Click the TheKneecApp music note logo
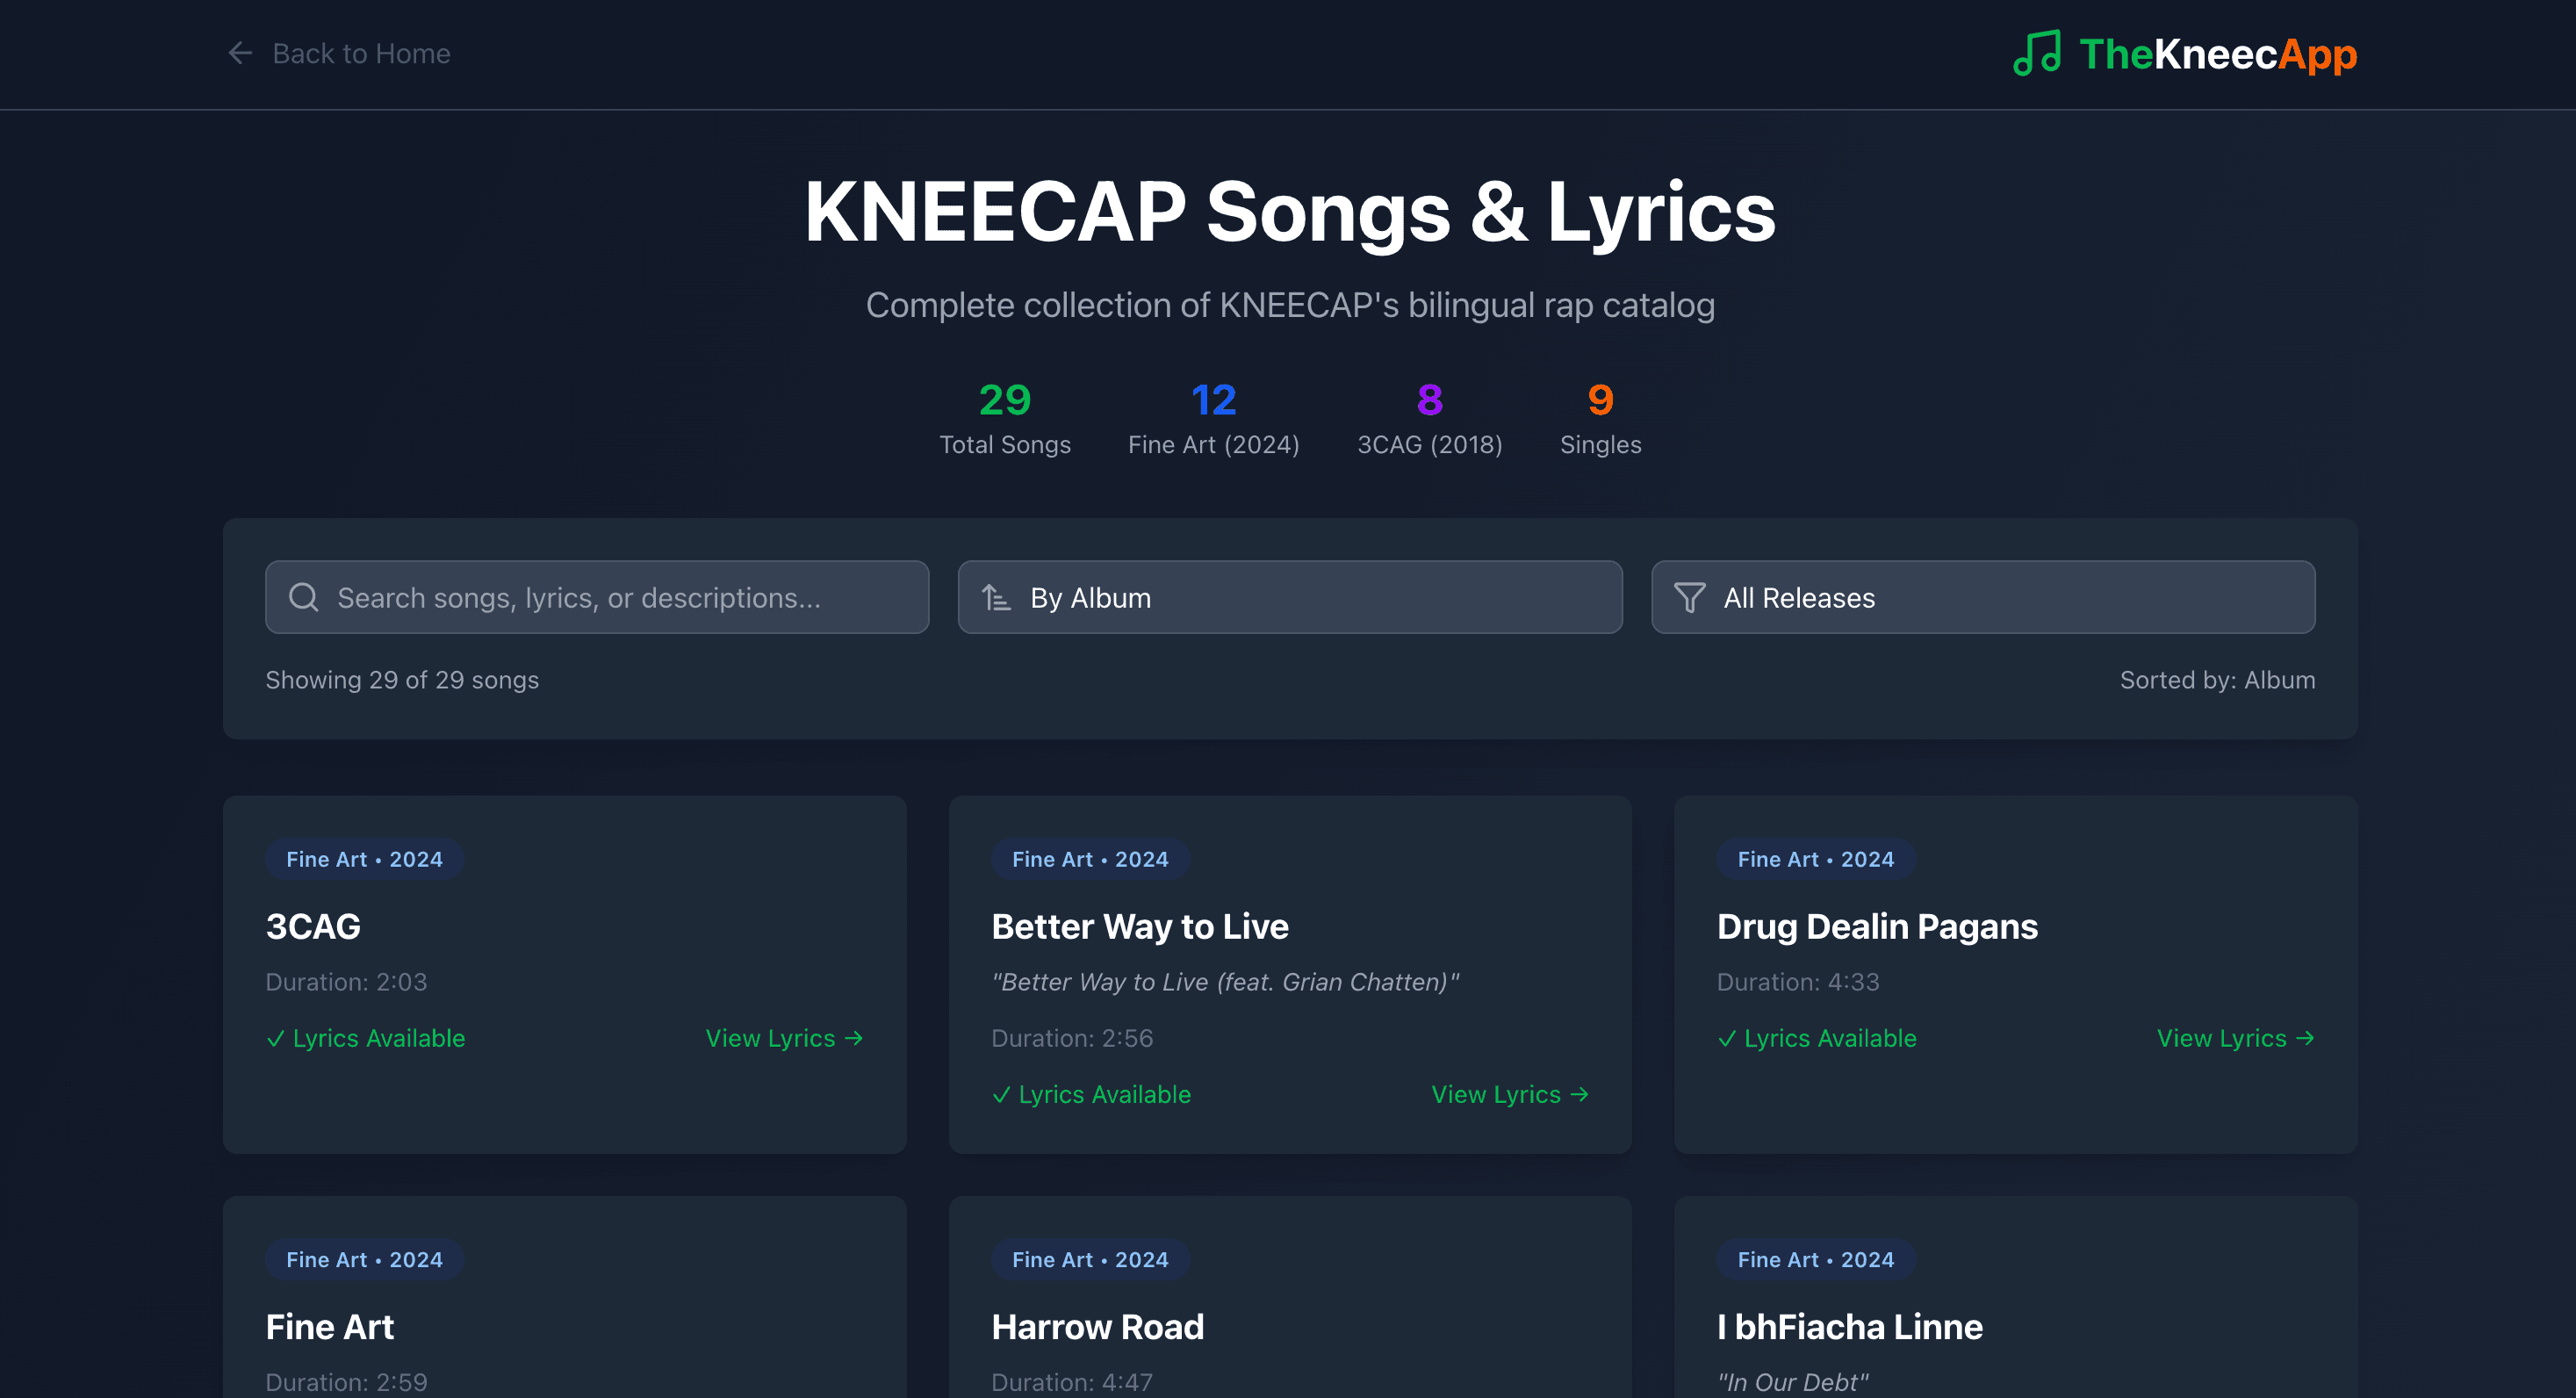The image size is (2576, 1398). (x=2036, y=54)
